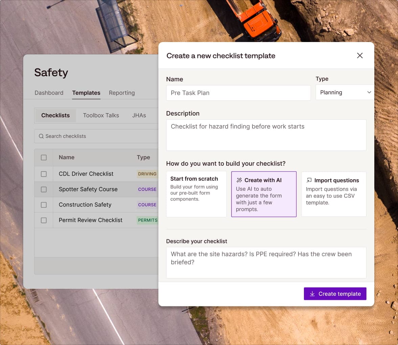Switch to the JHAs tab

139,115
